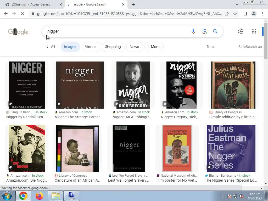Bookmark this page with the star icon

tap(235, 14)
